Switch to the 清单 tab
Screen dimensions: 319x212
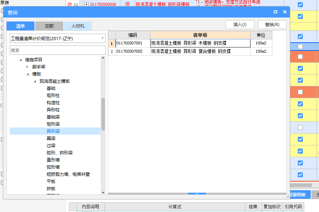pyautogui.click(x=20, y=26)
